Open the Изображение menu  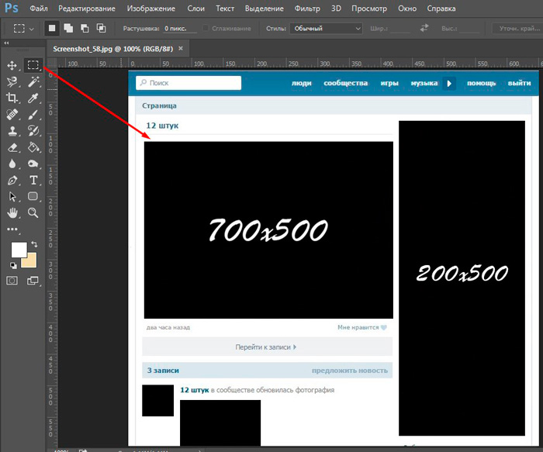[151, 9]
